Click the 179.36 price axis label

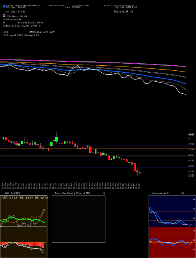coord(191,144)
